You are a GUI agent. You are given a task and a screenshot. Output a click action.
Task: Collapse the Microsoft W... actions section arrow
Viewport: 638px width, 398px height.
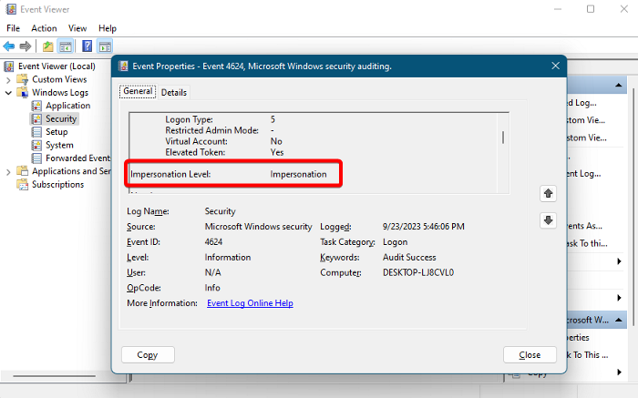(x=619, y=321)
